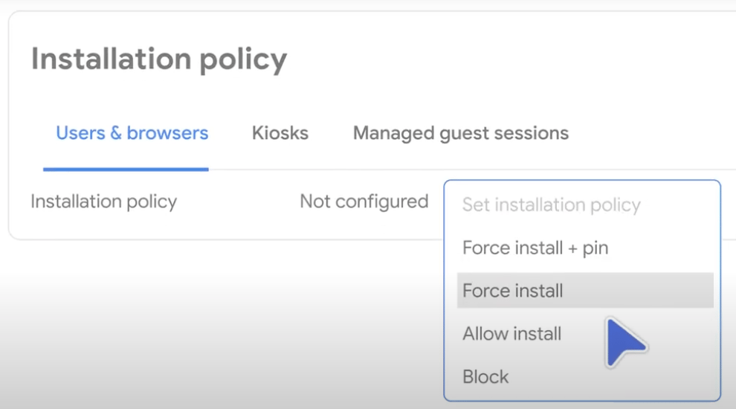Click blank space left of Not configured
This screenshot has width=736, height=409.
tap(239, 202)
